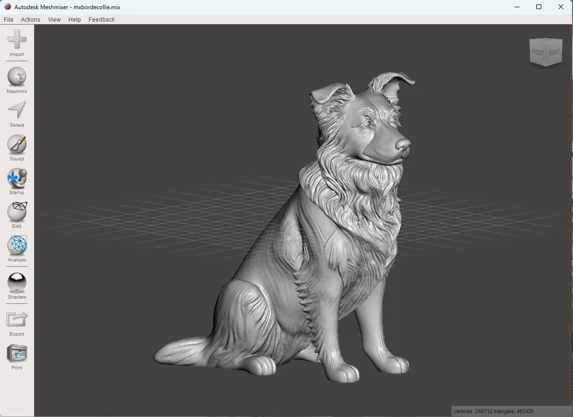This screenshot has width=573, height=417.
Task: Open the Import tool
Action: coord(17,43)
